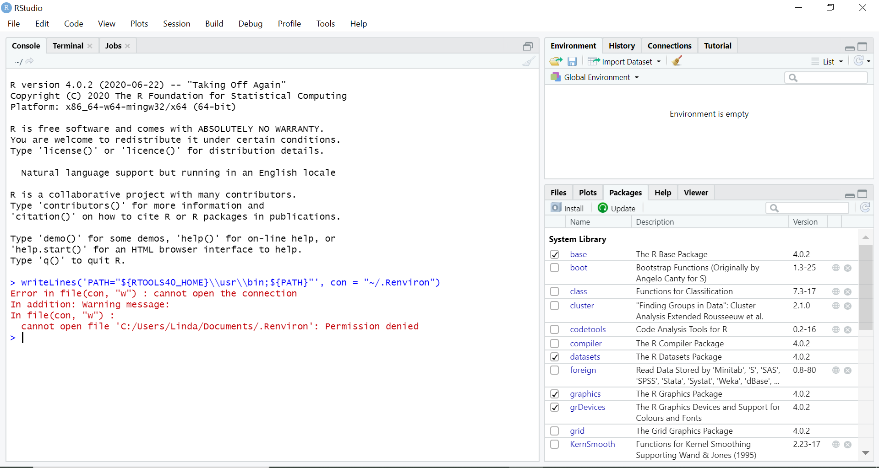Click the Update packages button

(x=617, y=208)
